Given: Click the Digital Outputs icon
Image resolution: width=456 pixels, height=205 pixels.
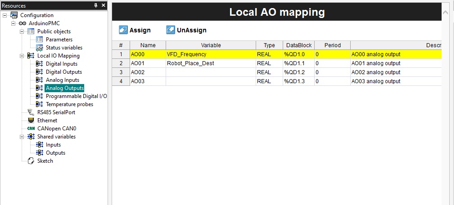Looking at the screenshot, I should (39, 72).
